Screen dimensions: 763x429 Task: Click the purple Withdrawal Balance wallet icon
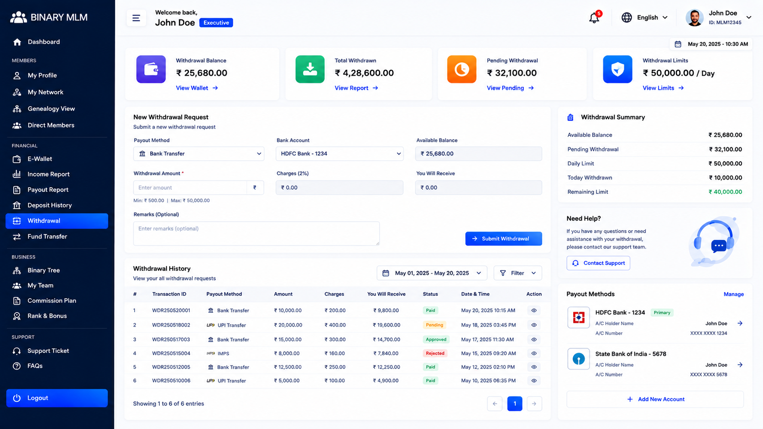(151, 69)
